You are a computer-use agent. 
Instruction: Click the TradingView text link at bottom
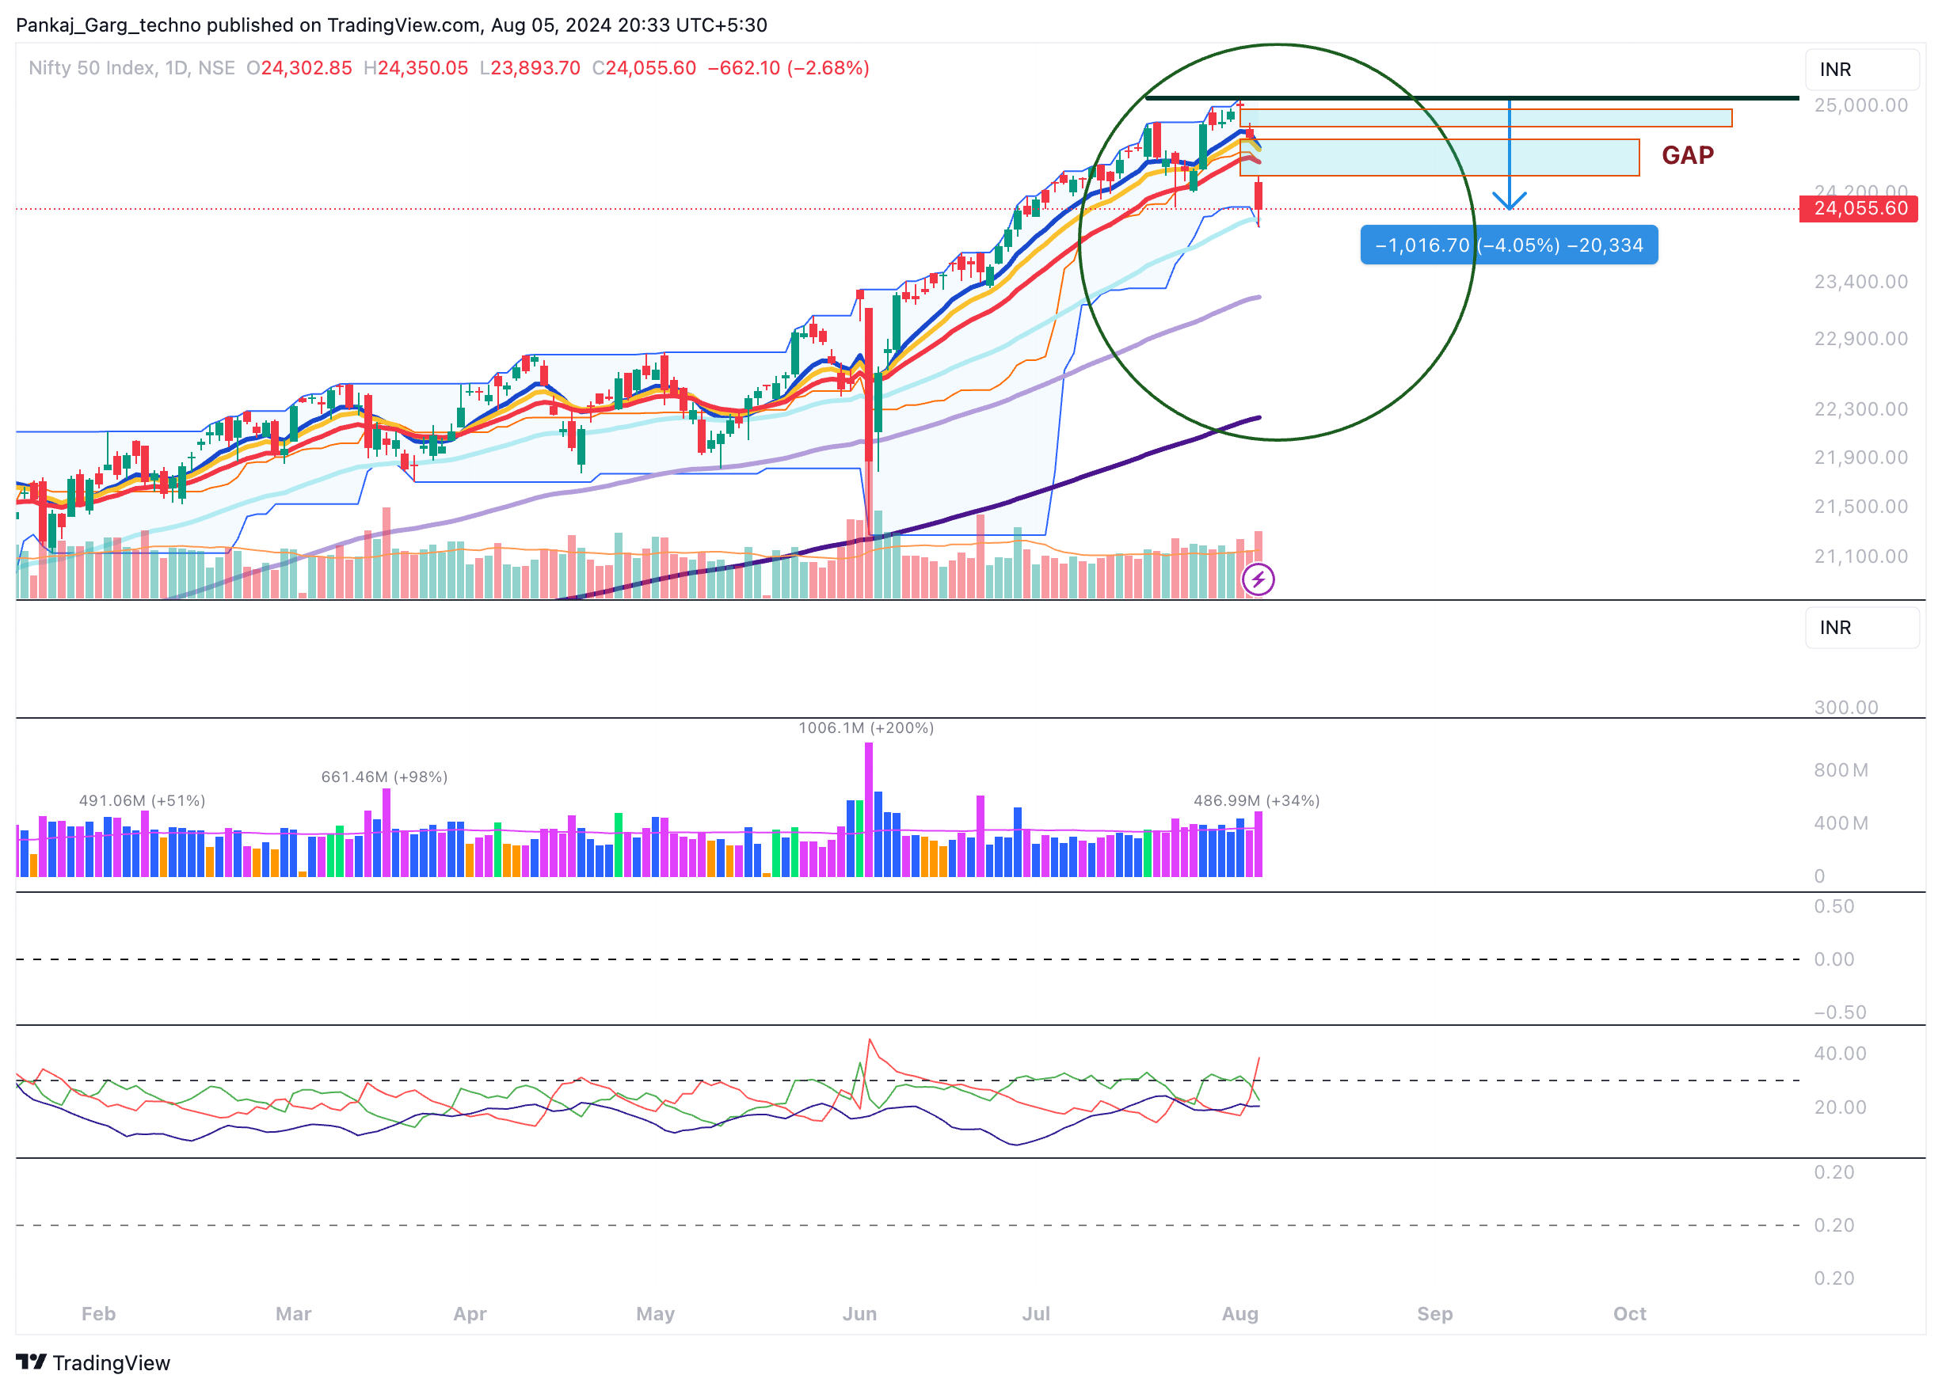pos(112,1362)
